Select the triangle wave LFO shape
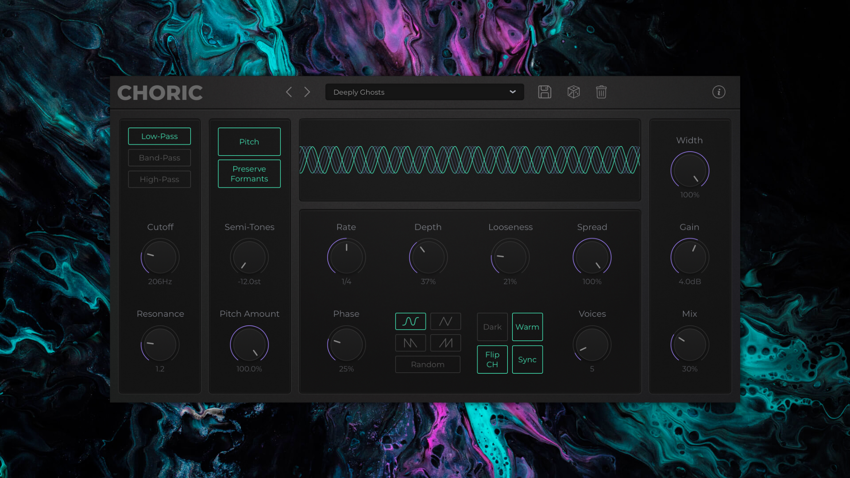 pyautogui.click(x=445, y=321)
